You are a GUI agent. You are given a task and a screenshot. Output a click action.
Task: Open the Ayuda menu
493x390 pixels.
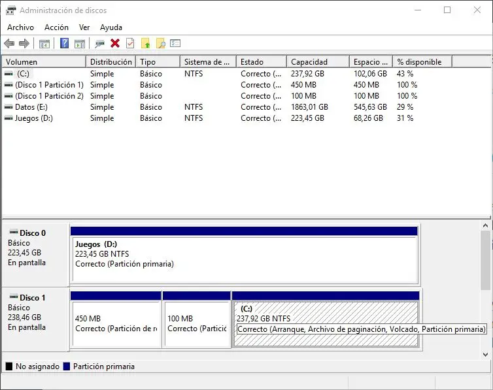(111, 27)
